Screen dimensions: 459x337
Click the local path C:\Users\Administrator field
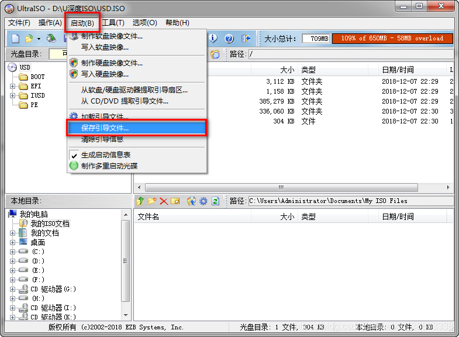pyautogui.click(x=351, y=201)
